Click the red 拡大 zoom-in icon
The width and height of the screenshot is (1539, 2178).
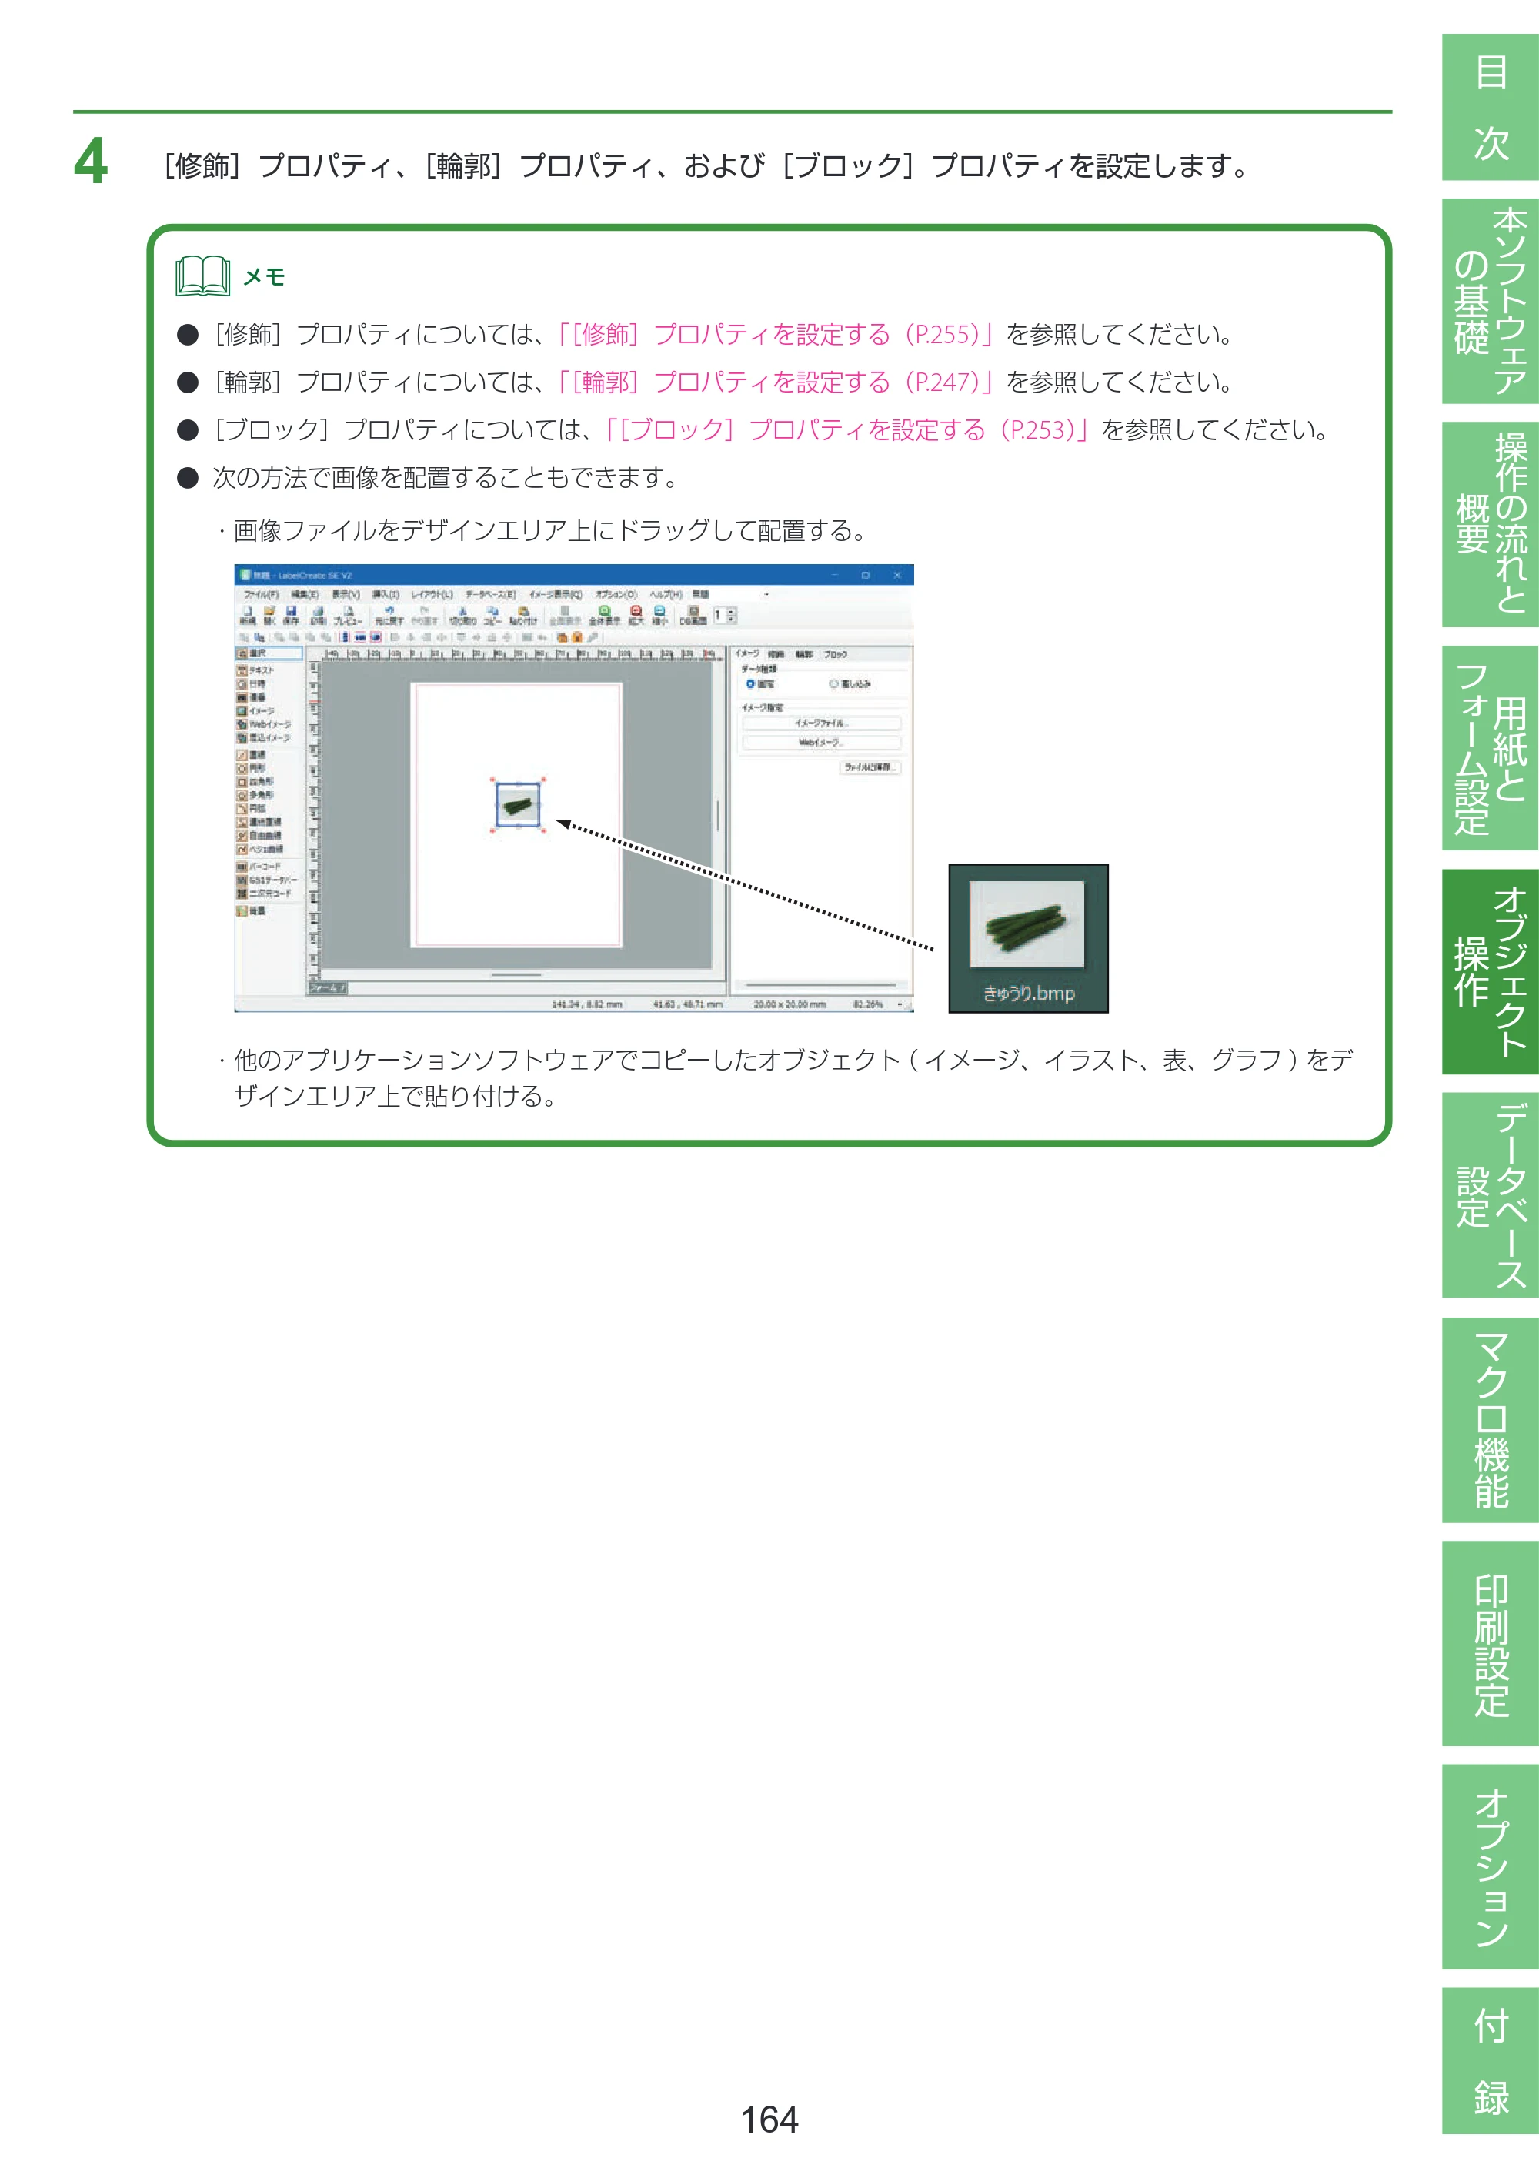tap(636, 616)
